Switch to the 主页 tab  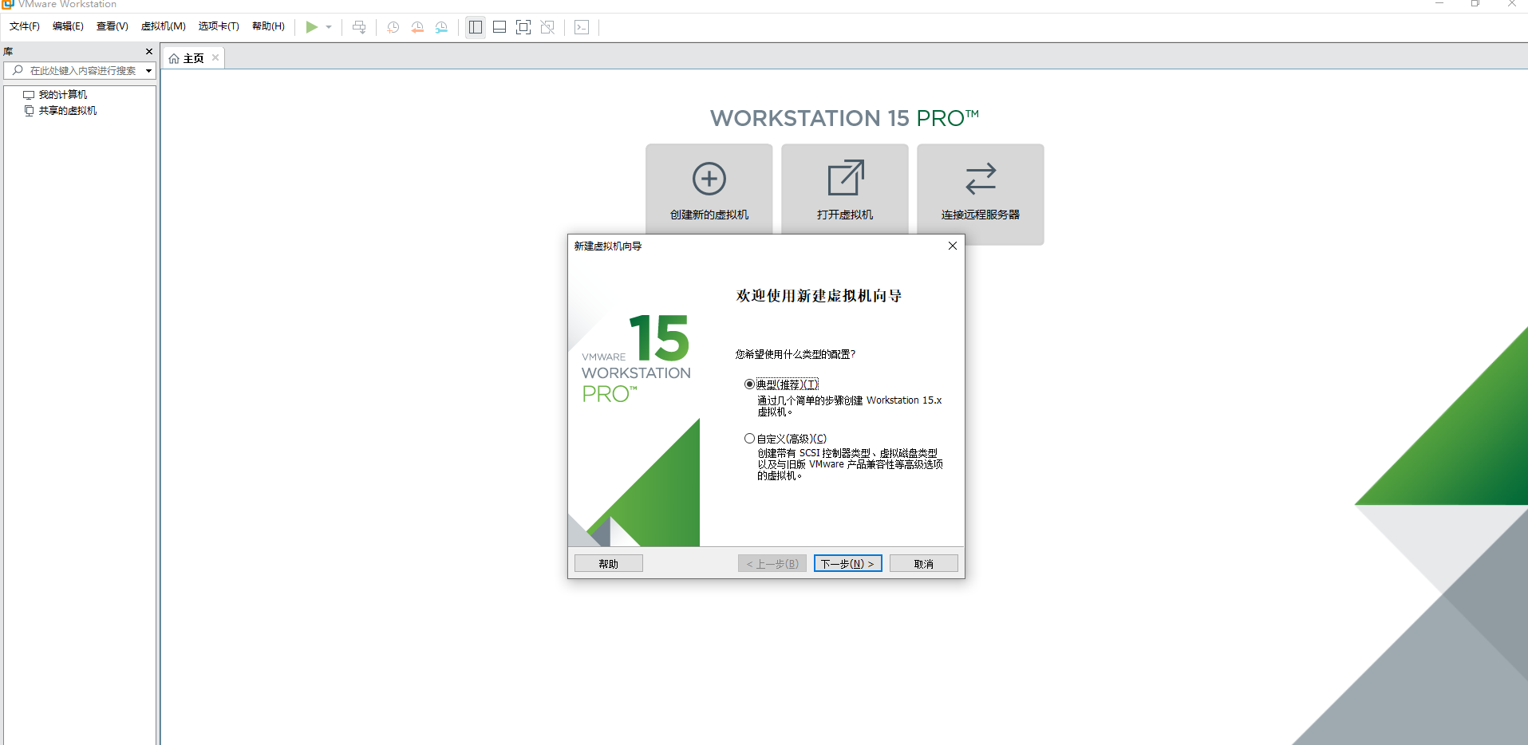coord(191,57)
